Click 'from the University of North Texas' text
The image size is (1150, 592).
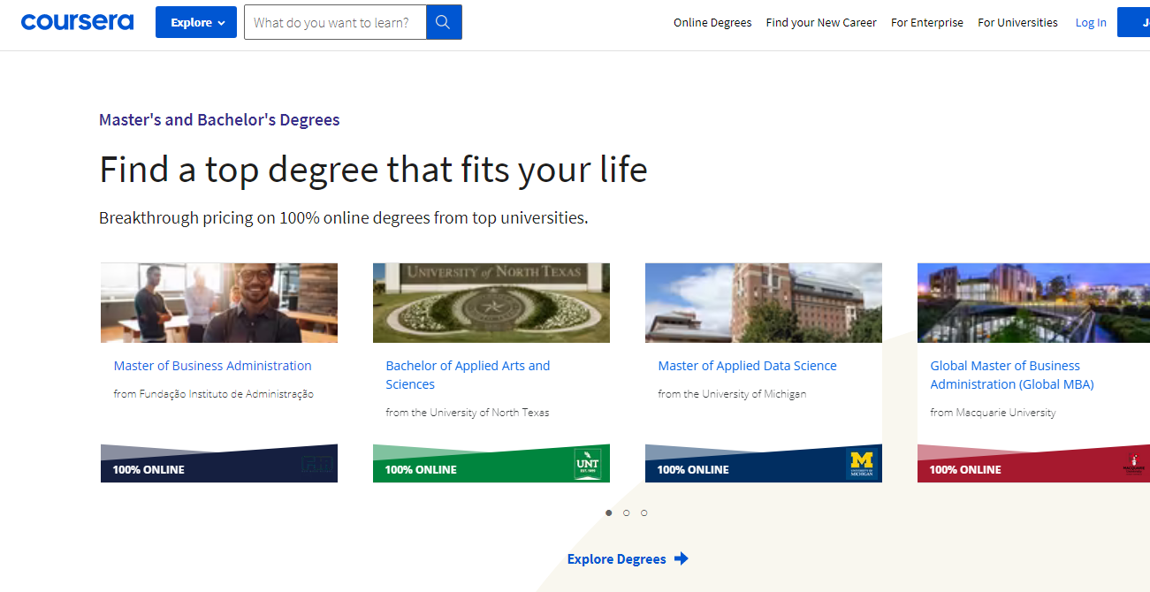[x=468, y=413]
